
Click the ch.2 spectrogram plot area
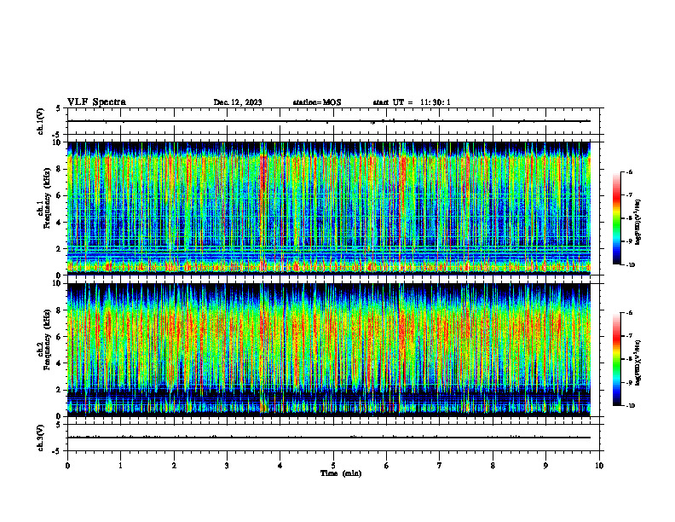(x=329, y=350)
